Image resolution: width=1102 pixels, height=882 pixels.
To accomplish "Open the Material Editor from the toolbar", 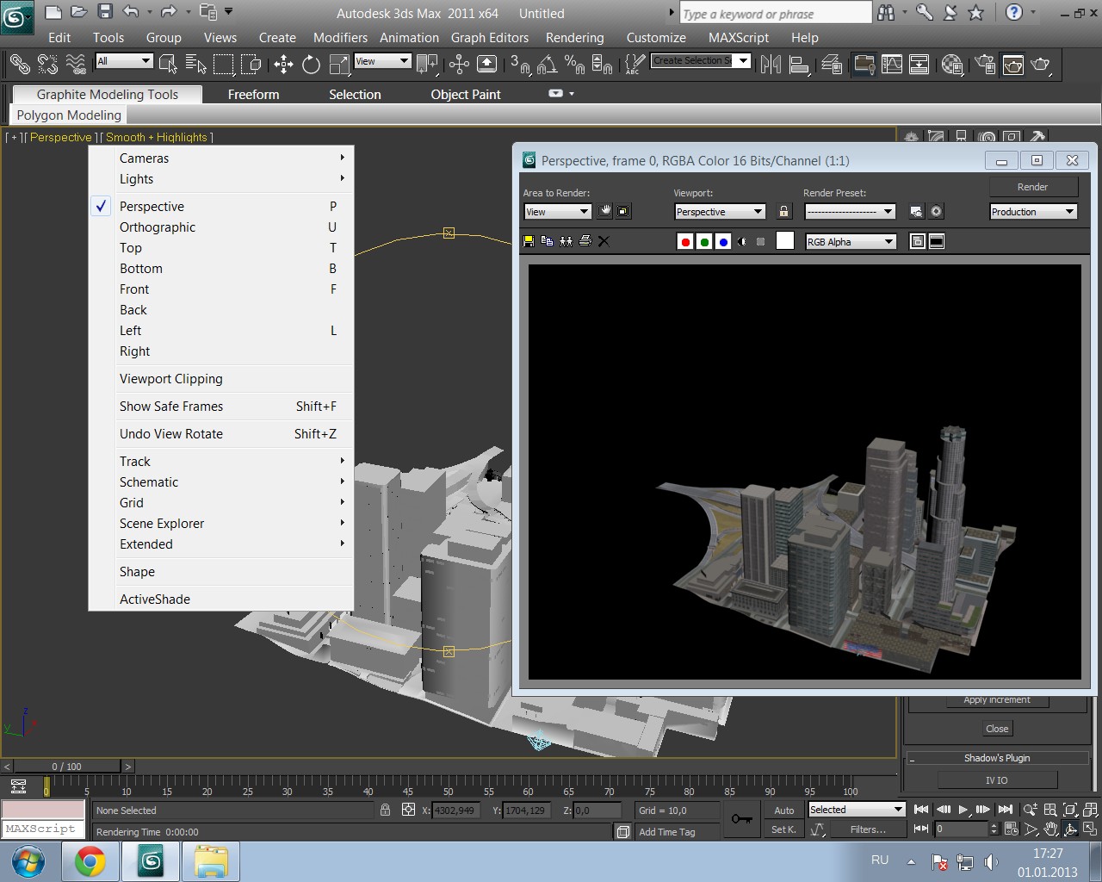I will 952,65.
